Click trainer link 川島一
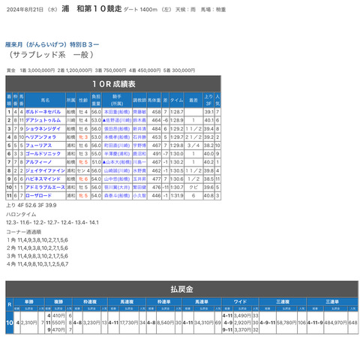The height and width of the screenshot is (340, 360). point(139,162)
